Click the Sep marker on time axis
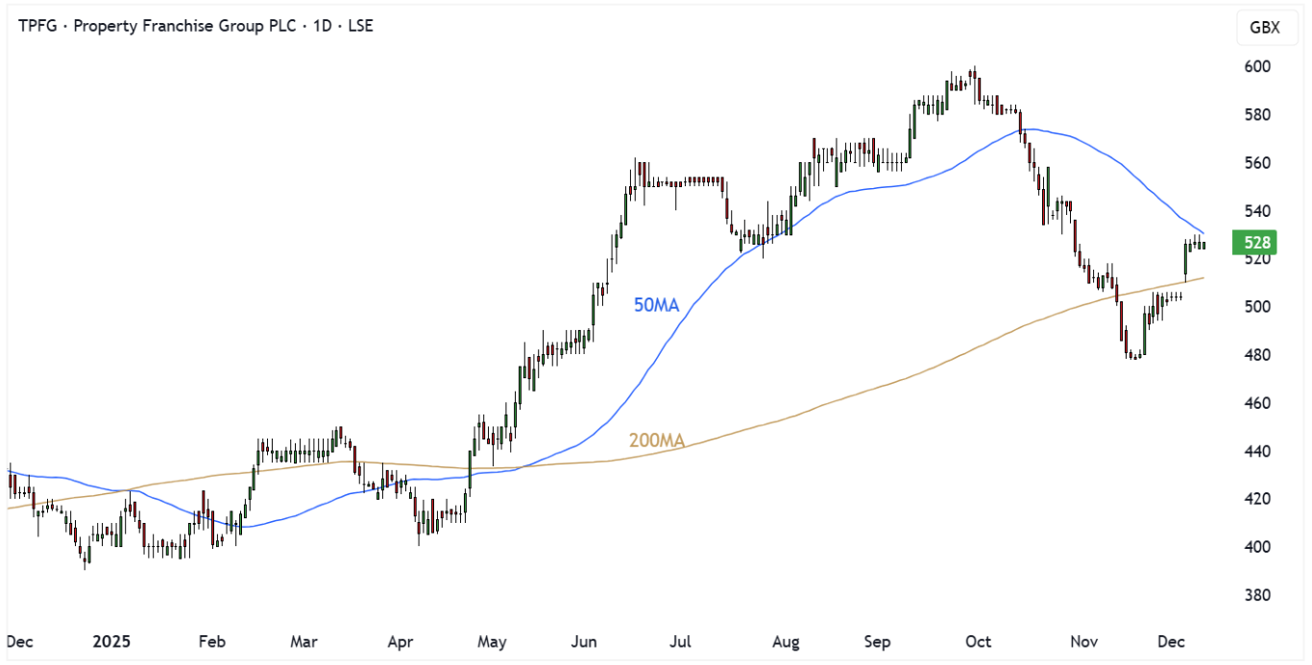The height and width of the screenshot is (665, 1312). point(878,641)
